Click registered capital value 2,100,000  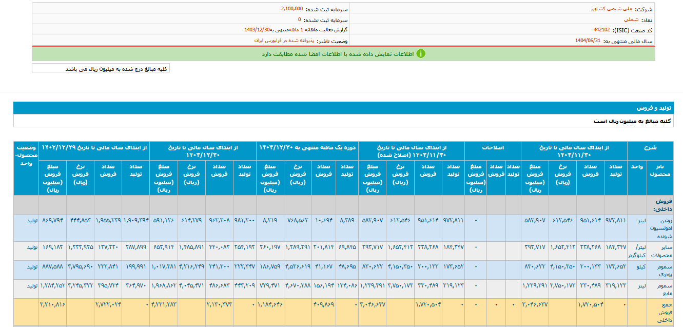click(292, 9)
